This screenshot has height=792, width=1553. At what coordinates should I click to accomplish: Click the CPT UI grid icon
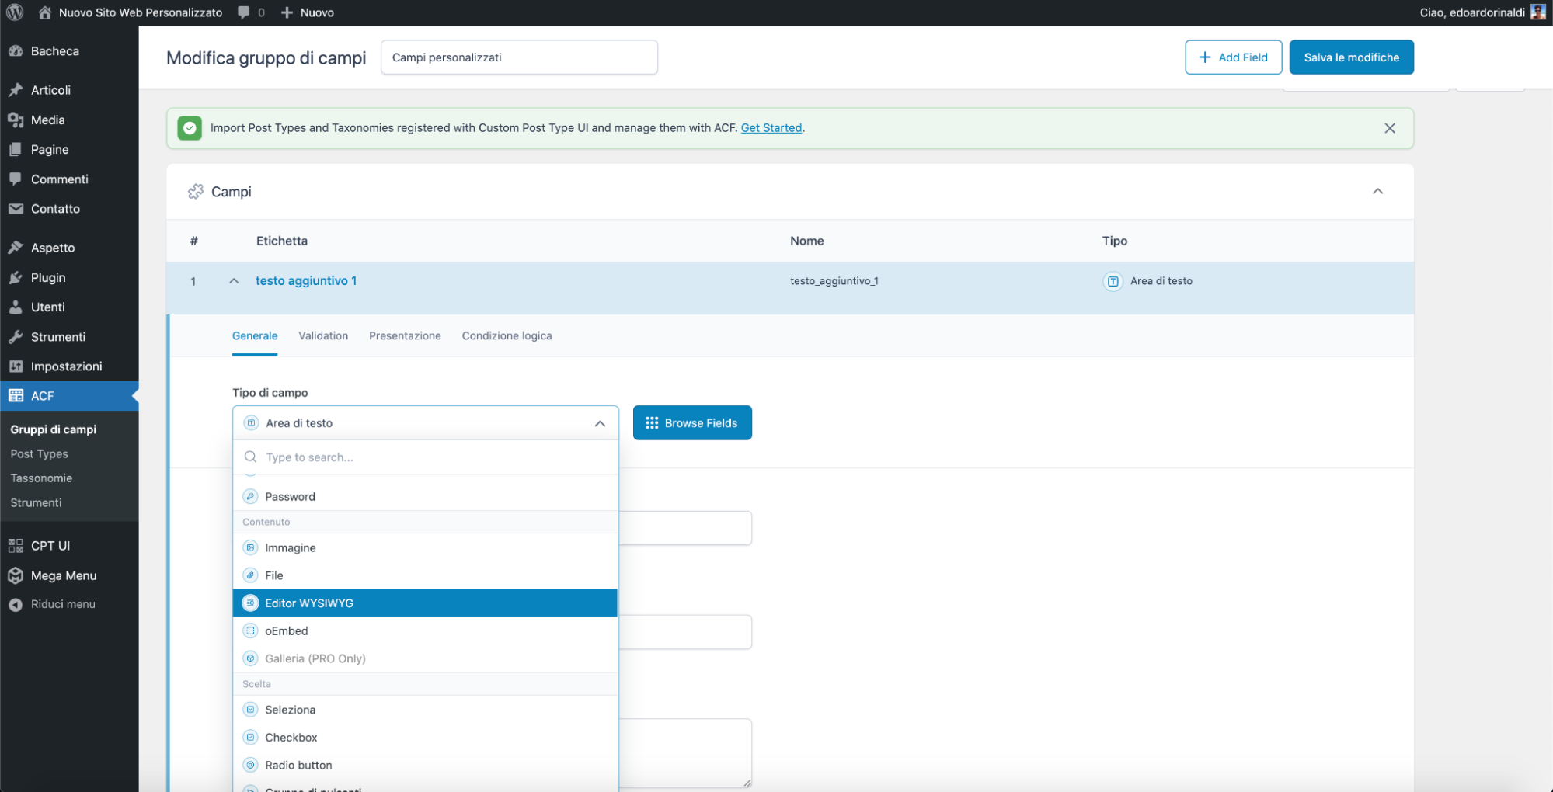click(x=16, y=546)
